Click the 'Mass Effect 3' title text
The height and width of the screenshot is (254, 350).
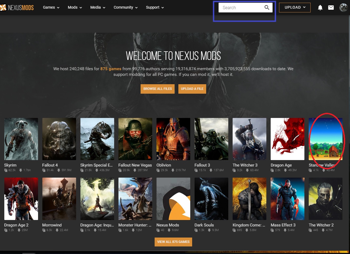click(283, 225)
